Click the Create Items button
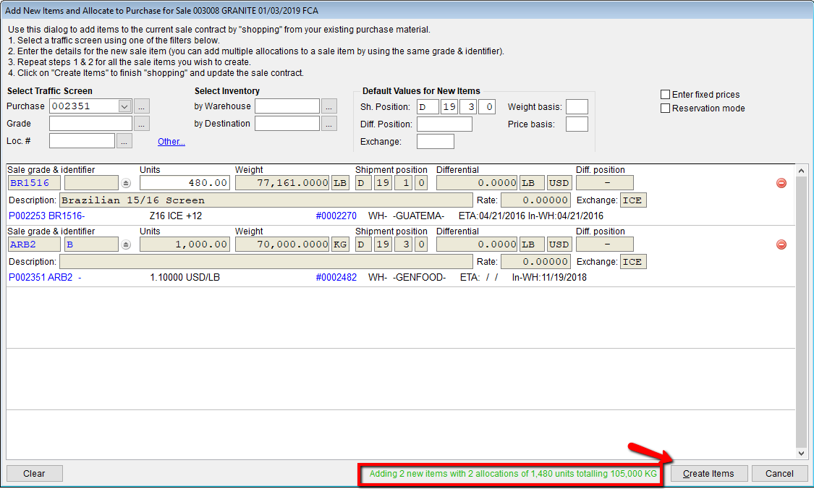The width and height of the screenshot is (814, 489). (x=708, y=473)
